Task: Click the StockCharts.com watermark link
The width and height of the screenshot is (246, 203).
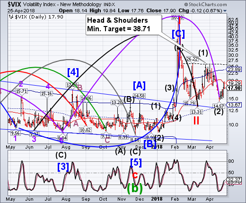Action: (205, 4)
